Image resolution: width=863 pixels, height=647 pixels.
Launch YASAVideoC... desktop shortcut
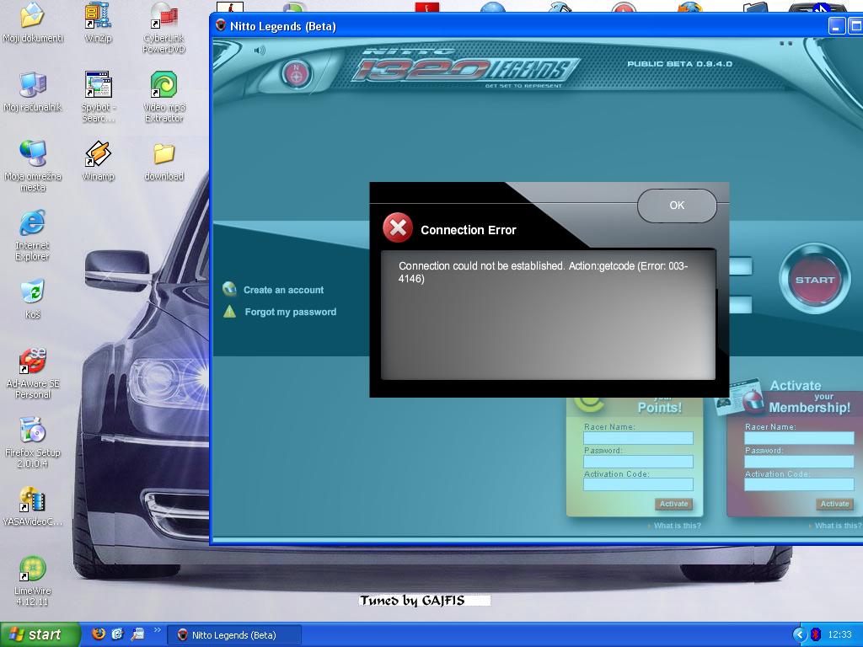click(x=33, y=506)
